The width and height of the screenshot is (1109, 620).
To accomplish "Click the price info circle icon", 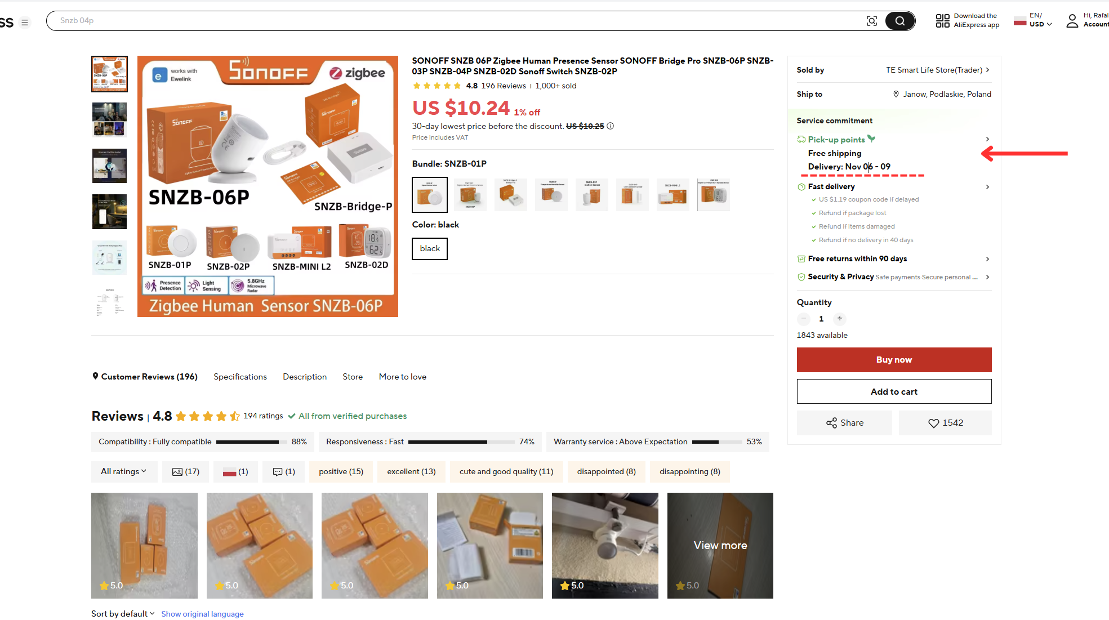I will click(610, 126).
